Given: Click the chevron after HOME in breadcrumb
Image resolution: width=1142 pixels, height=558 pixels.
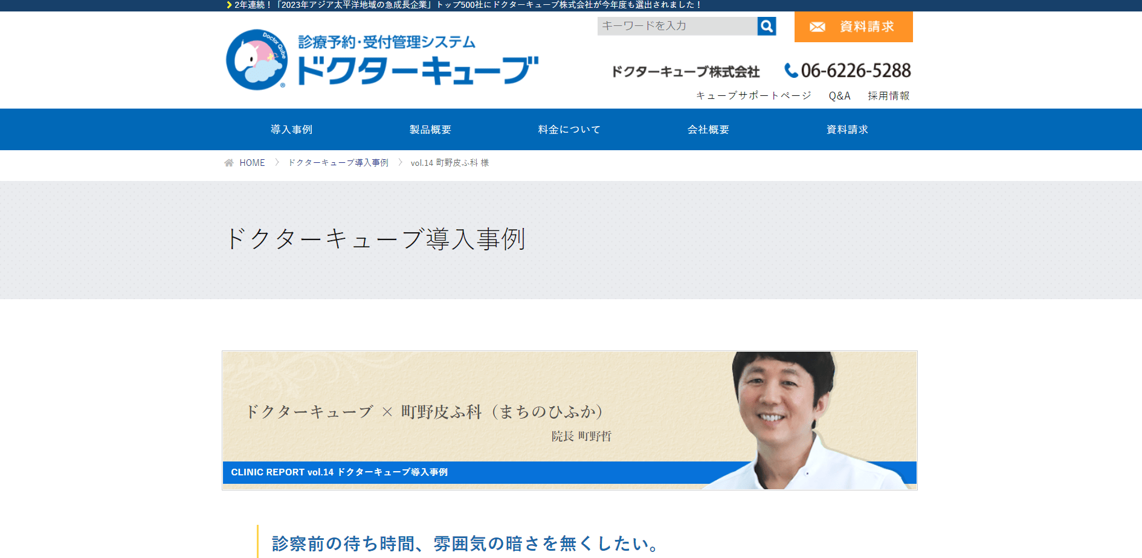Looking at the screenshot, I should 277,162.
